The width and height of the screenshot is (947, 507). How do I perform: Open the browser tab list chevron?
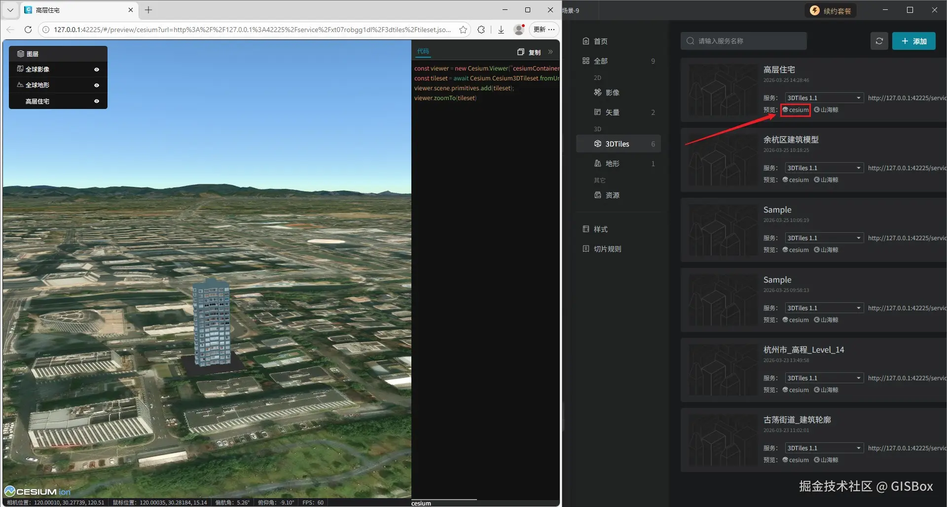click(10, 10)
